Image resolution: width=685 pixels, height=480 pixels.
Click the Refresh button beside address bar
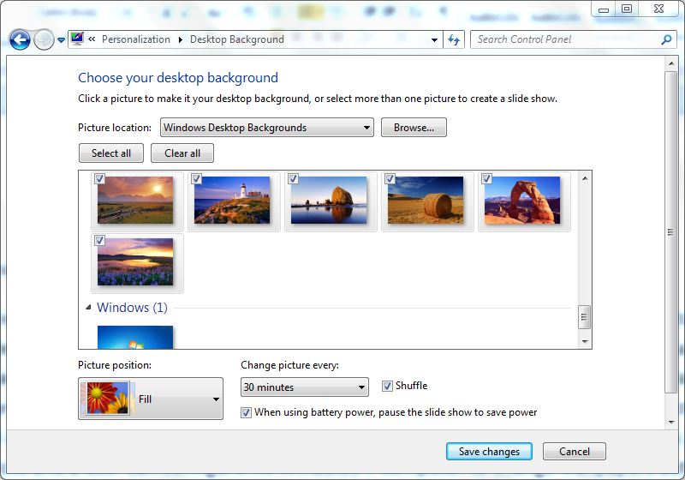click(x=454, y=39)
